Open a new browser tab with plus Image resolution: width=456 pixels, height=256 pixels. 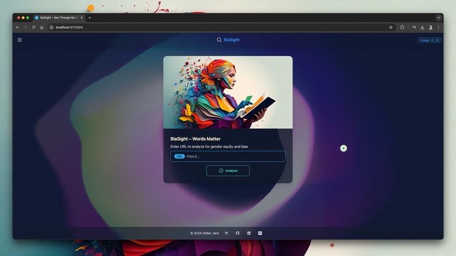(89, 18)
